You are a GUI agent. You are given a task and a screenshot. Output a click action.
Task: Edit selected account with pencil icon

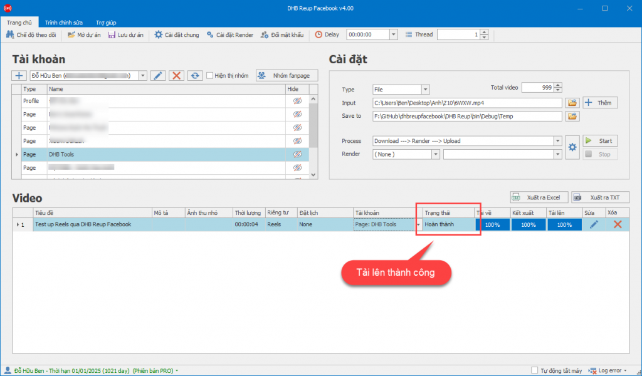[x=157, y=76]
